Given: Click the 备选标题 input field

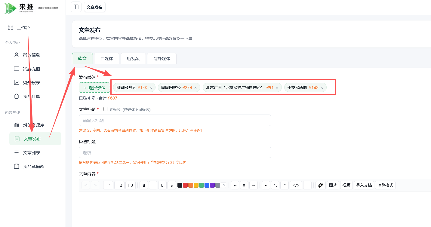Looking at the screenshot, I should 175,152.
